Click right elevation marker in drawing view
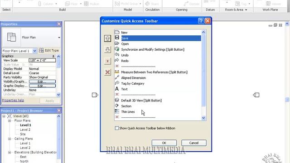 256,95
